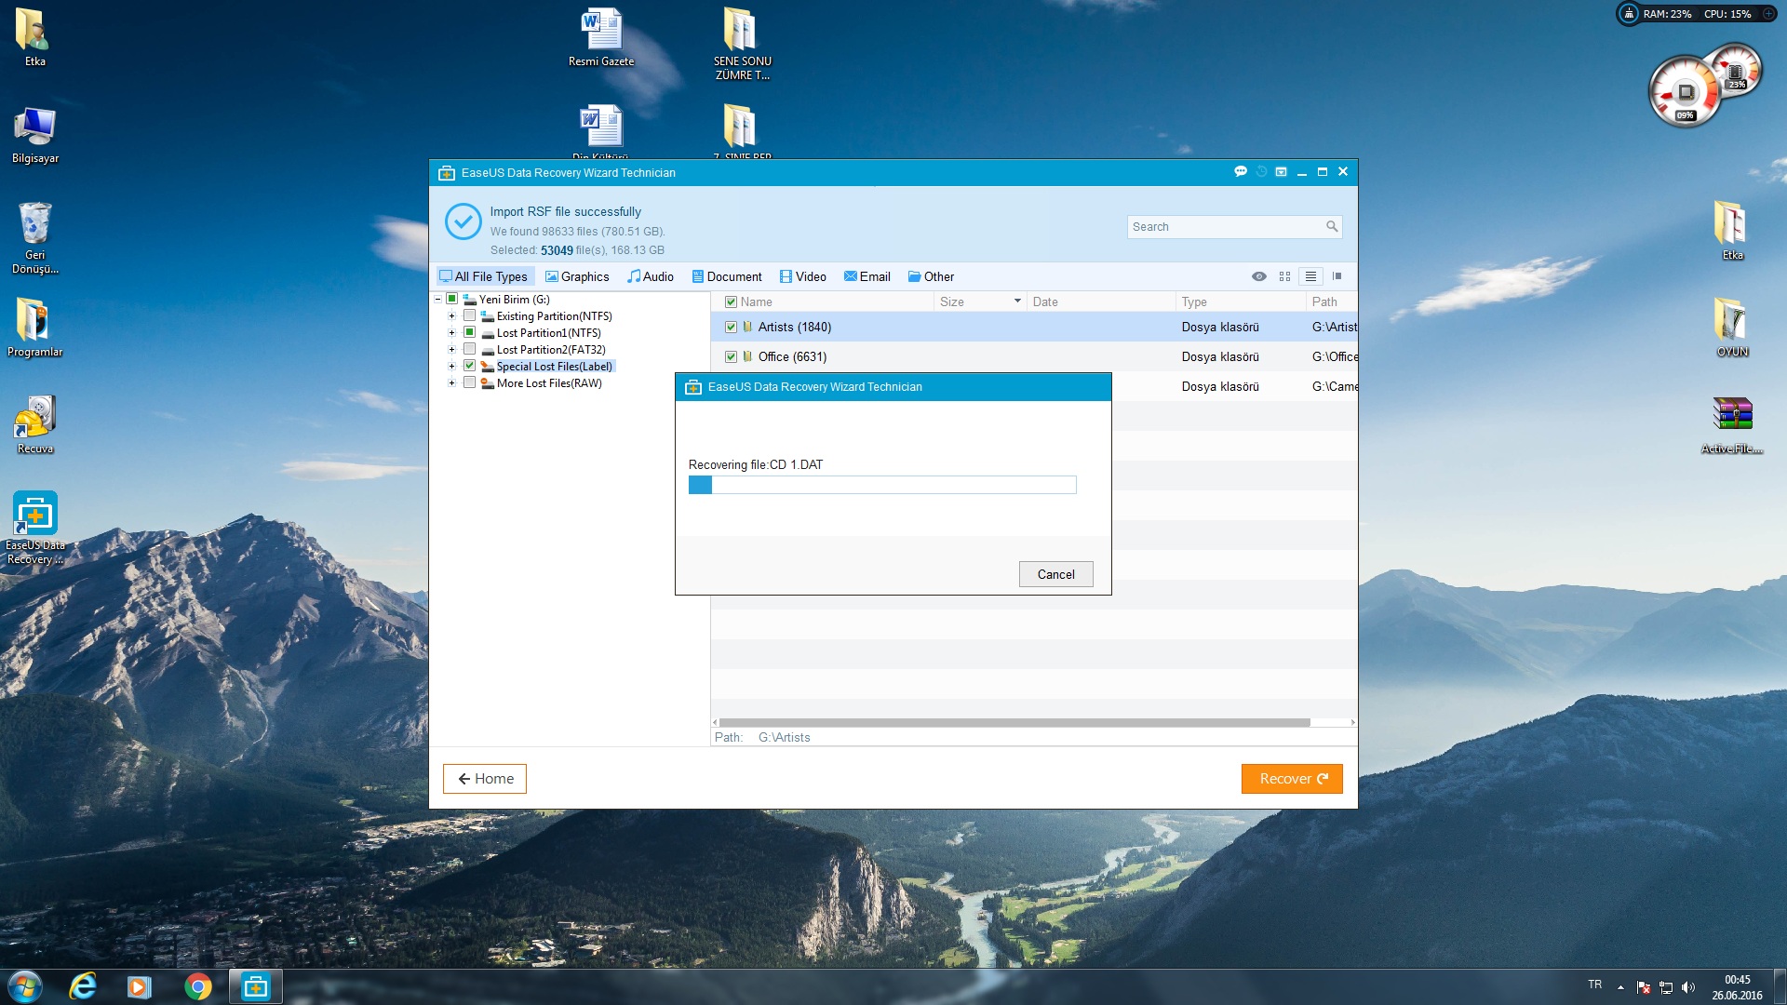Click the horizontal scrollbar in file list
This screenshot has height=1005, width=1787.
[1014, 722]
